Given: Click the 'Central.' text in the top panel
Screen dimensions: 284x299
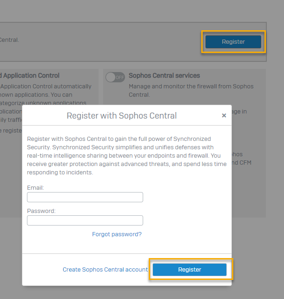Looking at the screenshot, I should pos(9,40).
